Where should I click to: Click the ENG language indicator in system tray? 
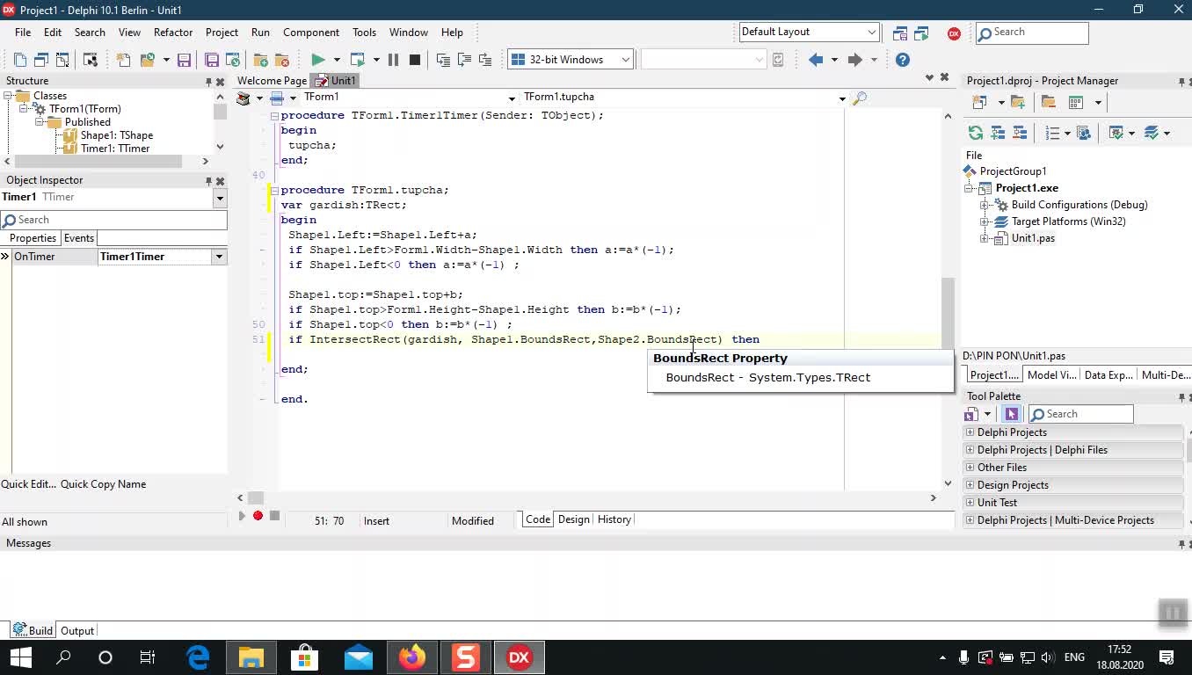click(1074, 657)
